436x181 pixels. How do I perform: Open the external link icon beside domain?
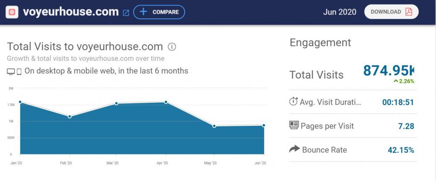click(x=126, y=13)
